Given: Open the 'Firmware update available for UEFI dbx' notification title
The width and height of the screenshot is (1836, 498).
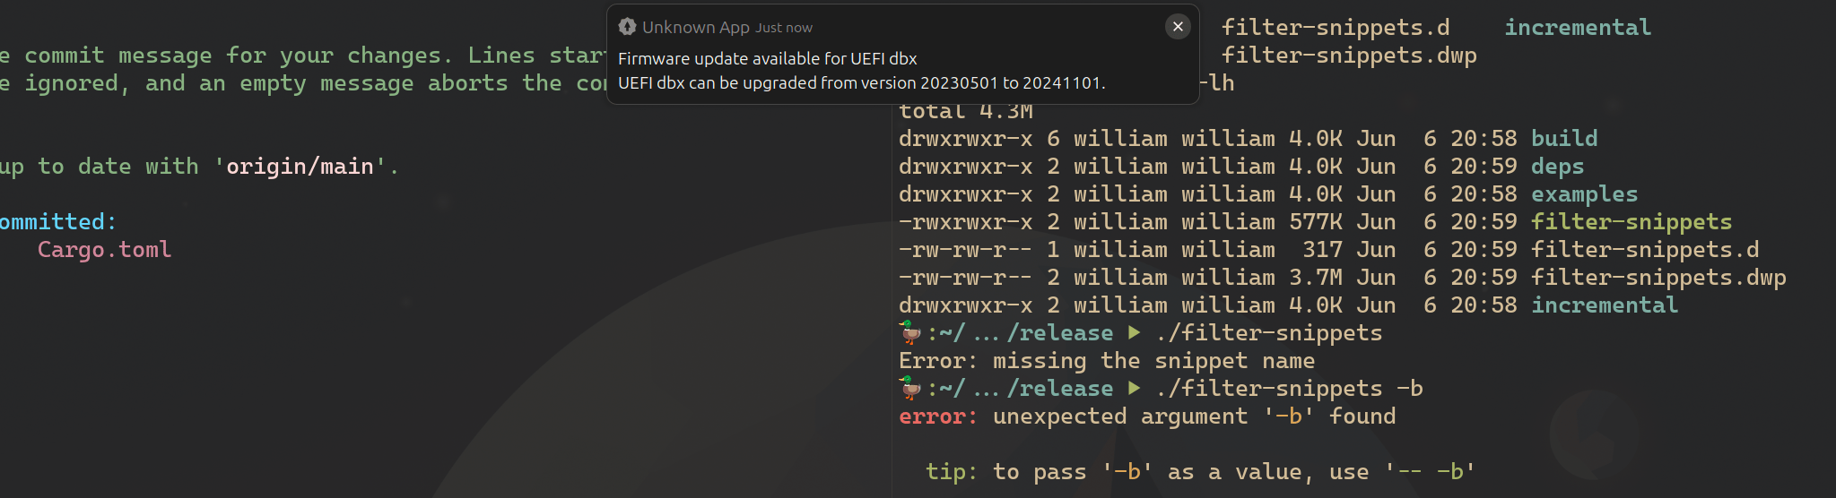Looking at the screenshot, I should tap(767, 59).
